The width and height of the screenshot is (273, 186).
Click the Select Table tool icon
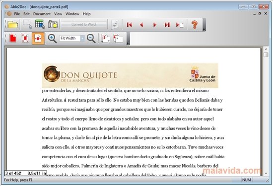(x=40, y=24)
